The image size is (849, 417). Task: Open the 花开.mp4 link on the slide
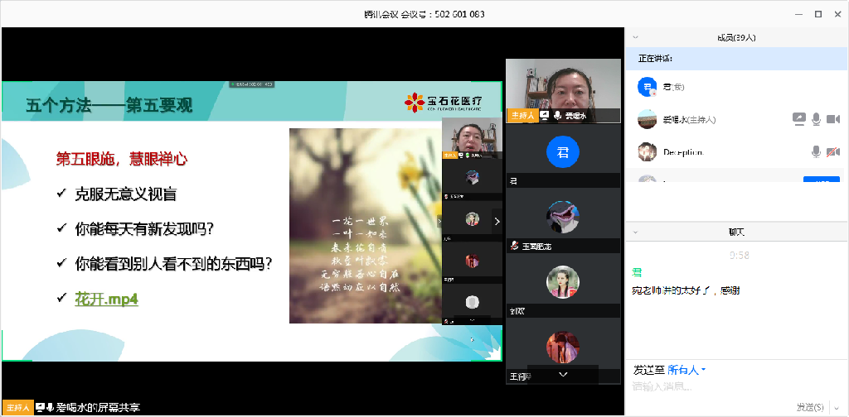(106, 298)
